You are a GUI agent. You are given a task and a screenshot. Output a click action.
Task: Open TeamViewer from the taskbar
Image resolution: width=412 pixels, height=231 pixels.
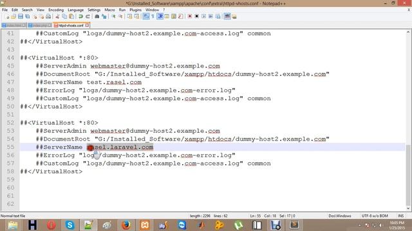[182, 225]
